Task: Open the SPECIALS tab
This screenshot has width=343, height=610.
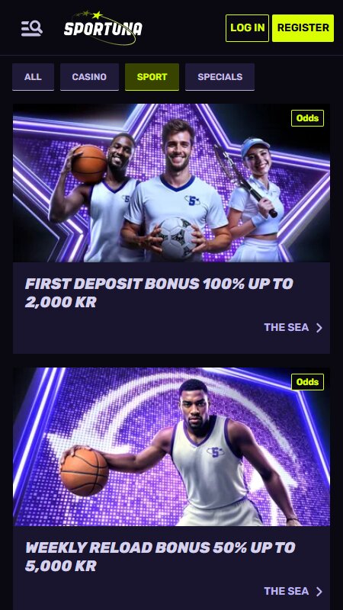Action: pos(220,77)
